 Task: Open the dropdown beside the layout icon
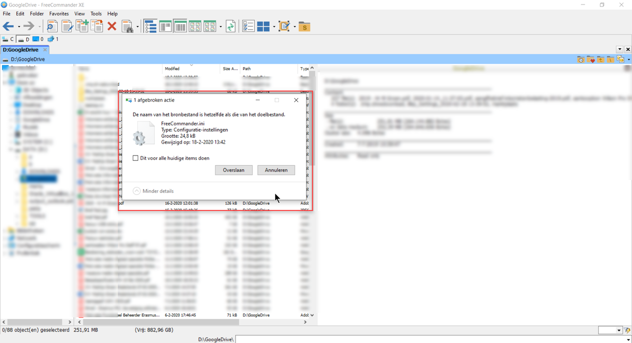tap(274, 27)
